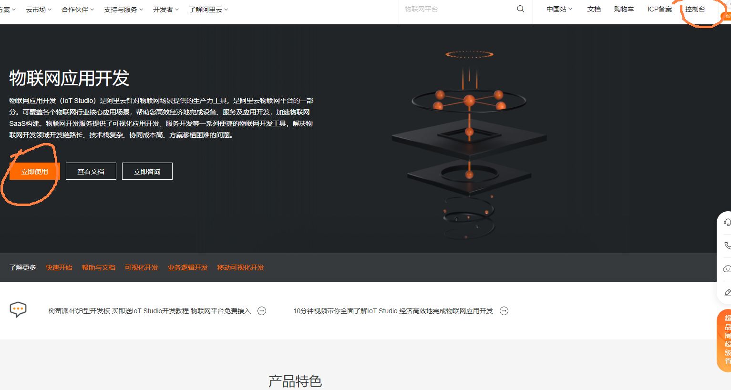The width and height of the screenshot is (731, 390).
Task: Open the headset customer service icon
Action: click(x=727, y=222)
